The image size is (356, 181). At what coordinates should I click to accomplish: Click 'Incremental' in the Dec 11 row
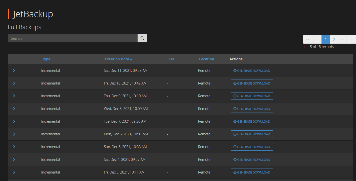pyautogui.click(x=51, y=71)
